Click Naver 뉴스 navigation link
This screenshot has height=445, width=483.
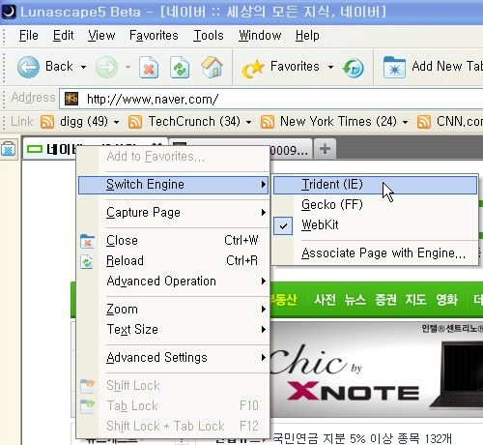click(x=355, y=300)
